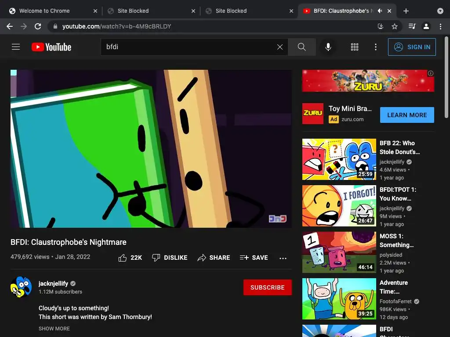Click the zuru.com ad link
This screenshot has height=337, width=450.
point(352,119)
